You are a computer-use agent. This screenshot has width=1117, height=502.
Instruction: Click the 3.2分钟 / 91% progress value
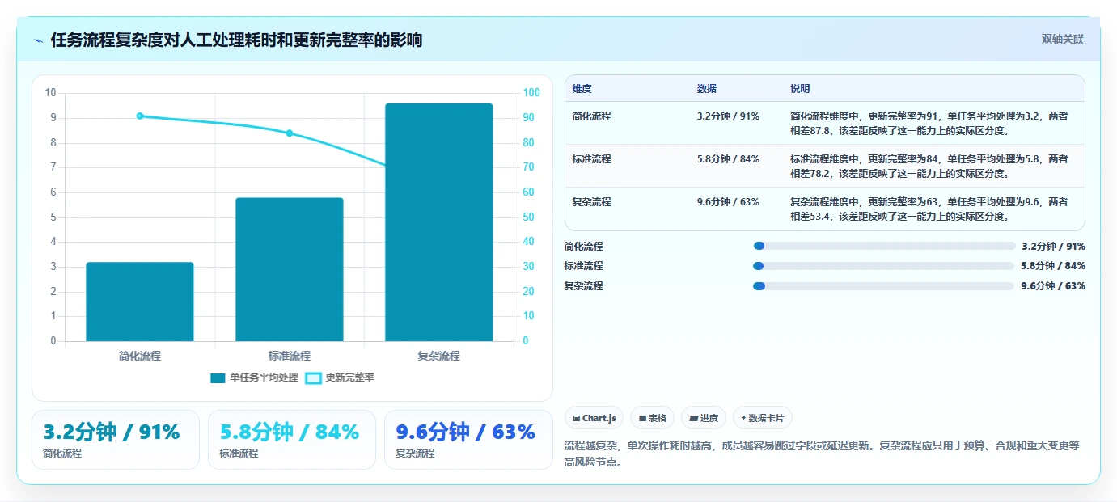[x=1054, y=247]
